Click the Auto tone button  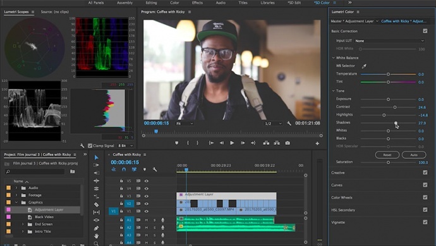414,155
